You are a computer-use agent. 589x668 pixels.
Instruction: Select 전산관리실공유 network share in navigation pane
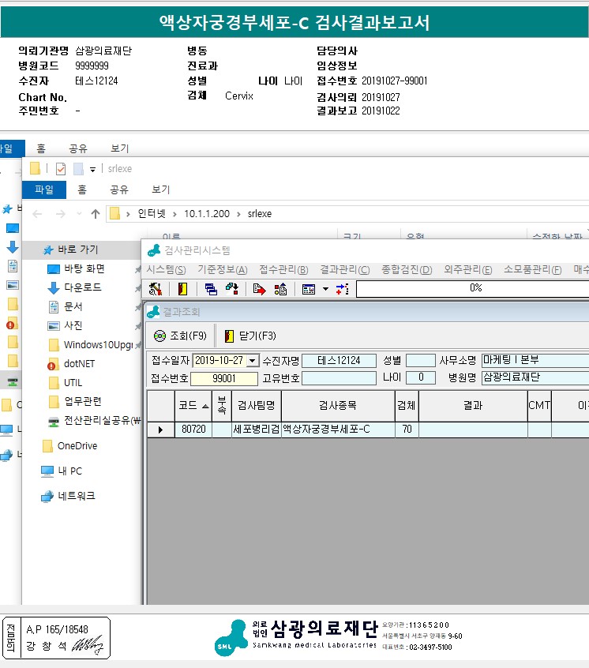pos(102,421)
